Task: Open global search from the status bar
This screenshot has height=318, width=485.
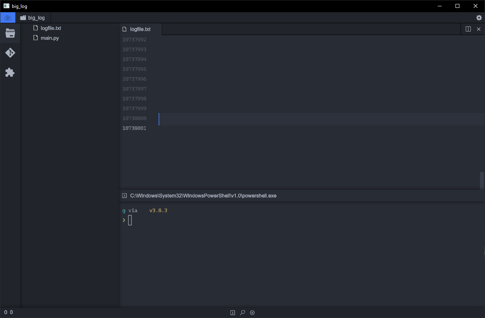Action: coord(242,312)
